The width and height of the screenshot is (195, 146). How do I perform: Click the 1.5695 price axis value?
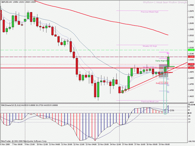tap(191, 23)
